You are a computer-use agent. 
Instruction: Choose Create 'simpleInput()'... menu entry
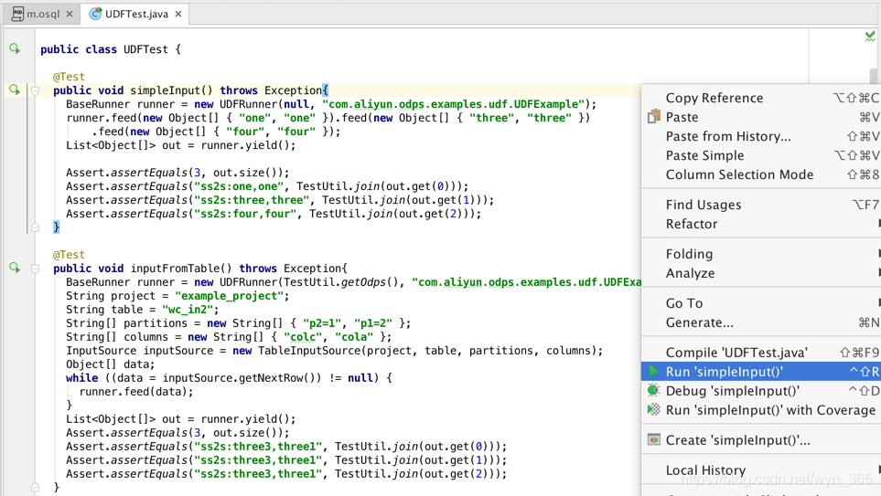761,440
